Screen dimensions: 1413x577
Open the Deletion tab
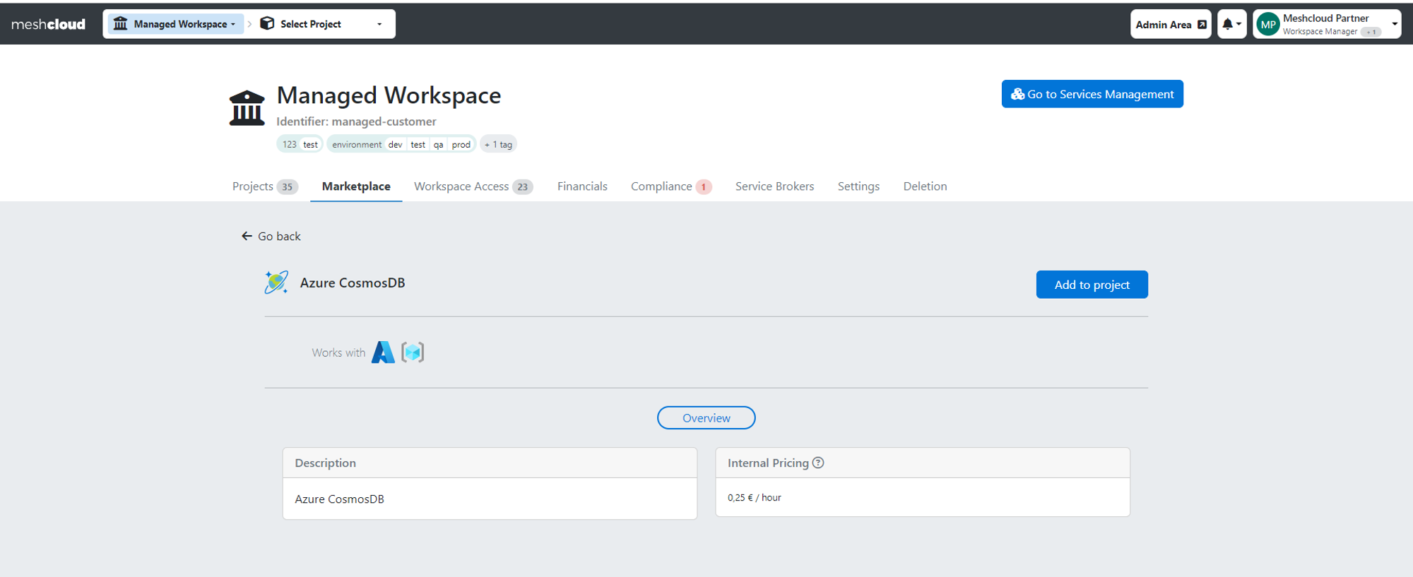tap(925, 186)
